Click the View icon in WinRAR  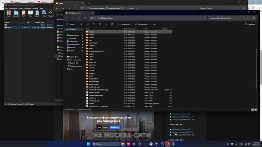(x=30, y=13)
